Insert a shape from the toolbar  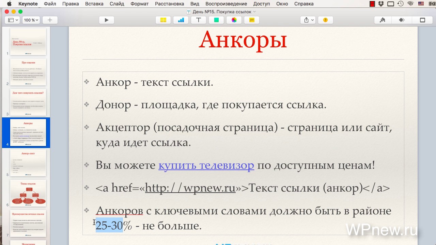click(x=216, y=20)
